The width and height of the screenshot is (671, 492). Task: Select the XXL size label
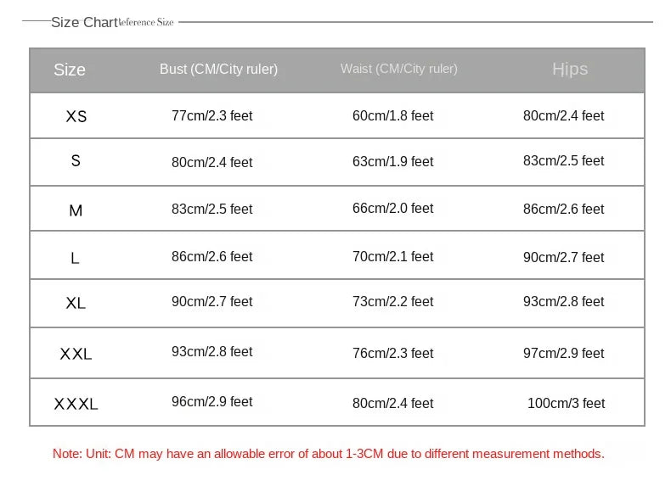[76, 354]
